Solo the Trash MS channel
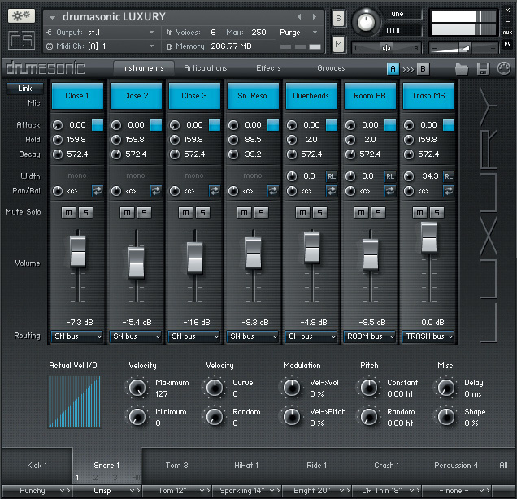This screenshot has width=517, height=499. click(x=437, y=213)
